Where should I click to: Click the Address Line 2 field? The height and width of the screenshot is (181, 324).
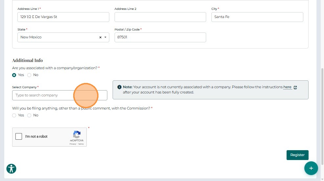tap(160, 17)
